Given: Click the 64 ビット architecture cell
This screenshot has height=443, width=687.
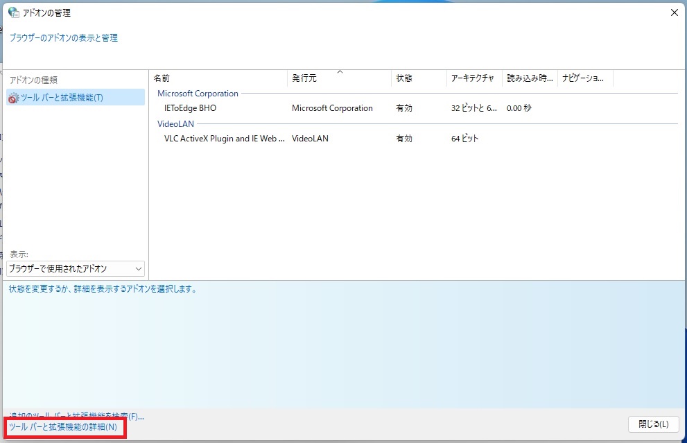Looking at the screenshot, I should (464, 139).
